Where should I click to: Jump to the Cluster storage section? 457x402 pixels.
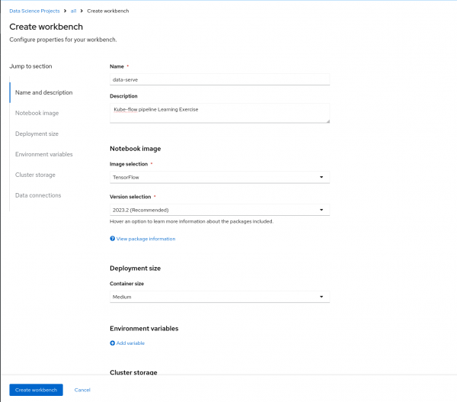[x=35, y=175]
